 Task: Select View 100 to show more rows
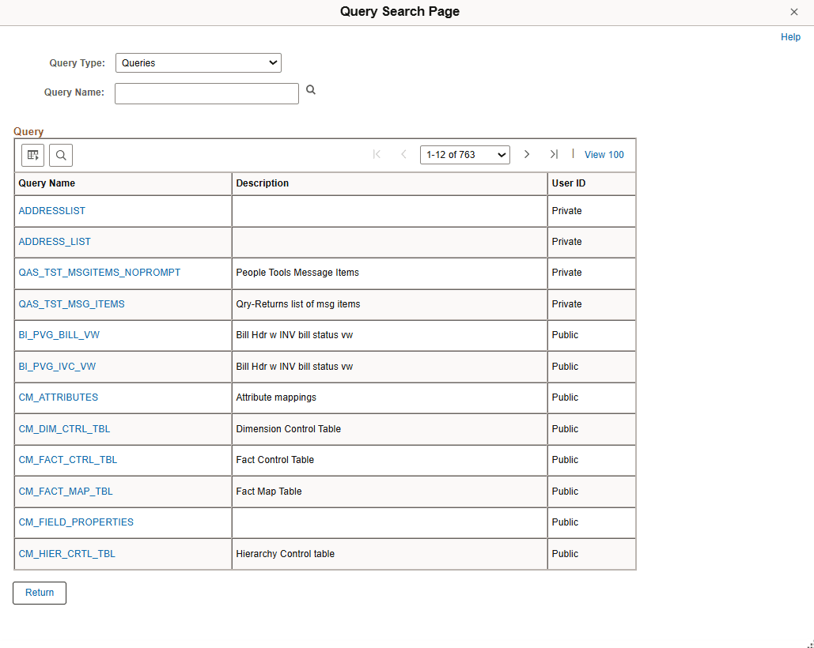coord(604,154)
